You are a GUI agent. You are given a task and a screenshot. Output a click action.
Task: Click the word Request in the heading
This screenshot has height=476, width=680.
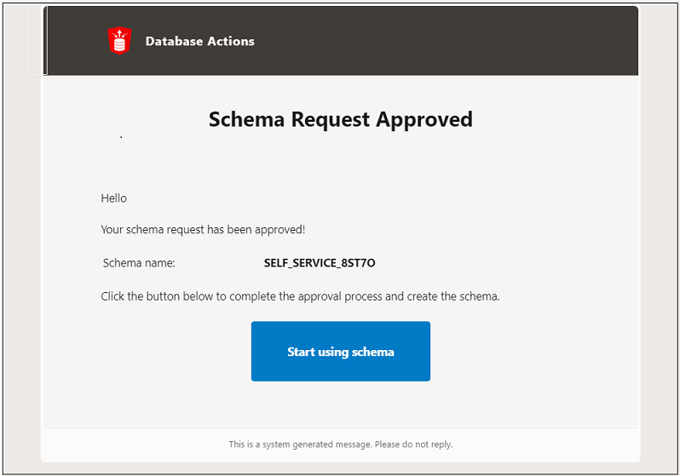coord(331,120)
